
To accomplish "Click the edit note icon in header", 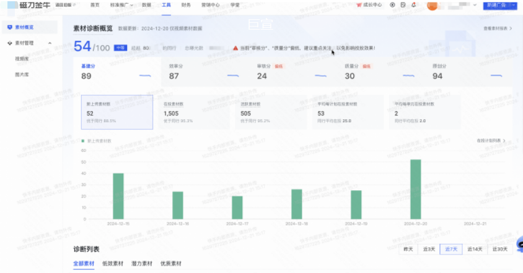I will [403, 5].
